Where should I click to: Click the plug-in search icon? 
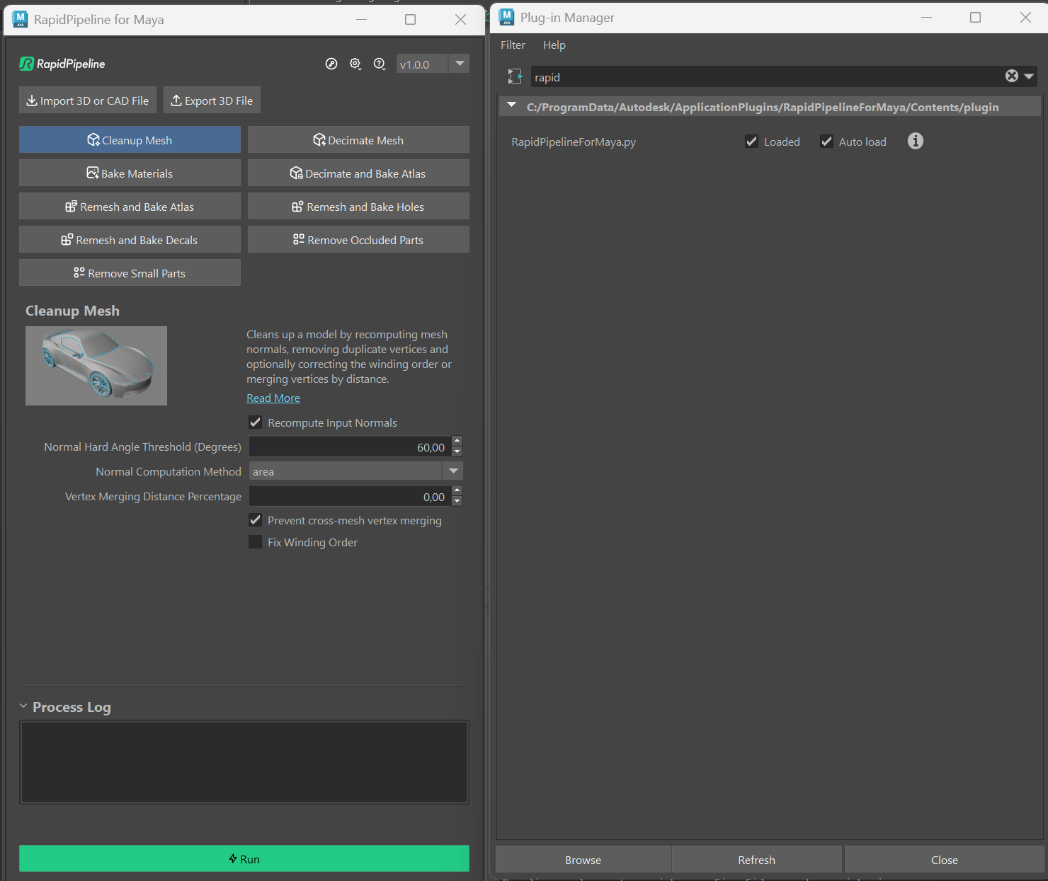click(x=515, y=76)
